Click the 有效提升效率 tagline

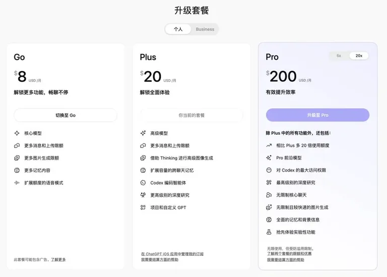point(281,92)
